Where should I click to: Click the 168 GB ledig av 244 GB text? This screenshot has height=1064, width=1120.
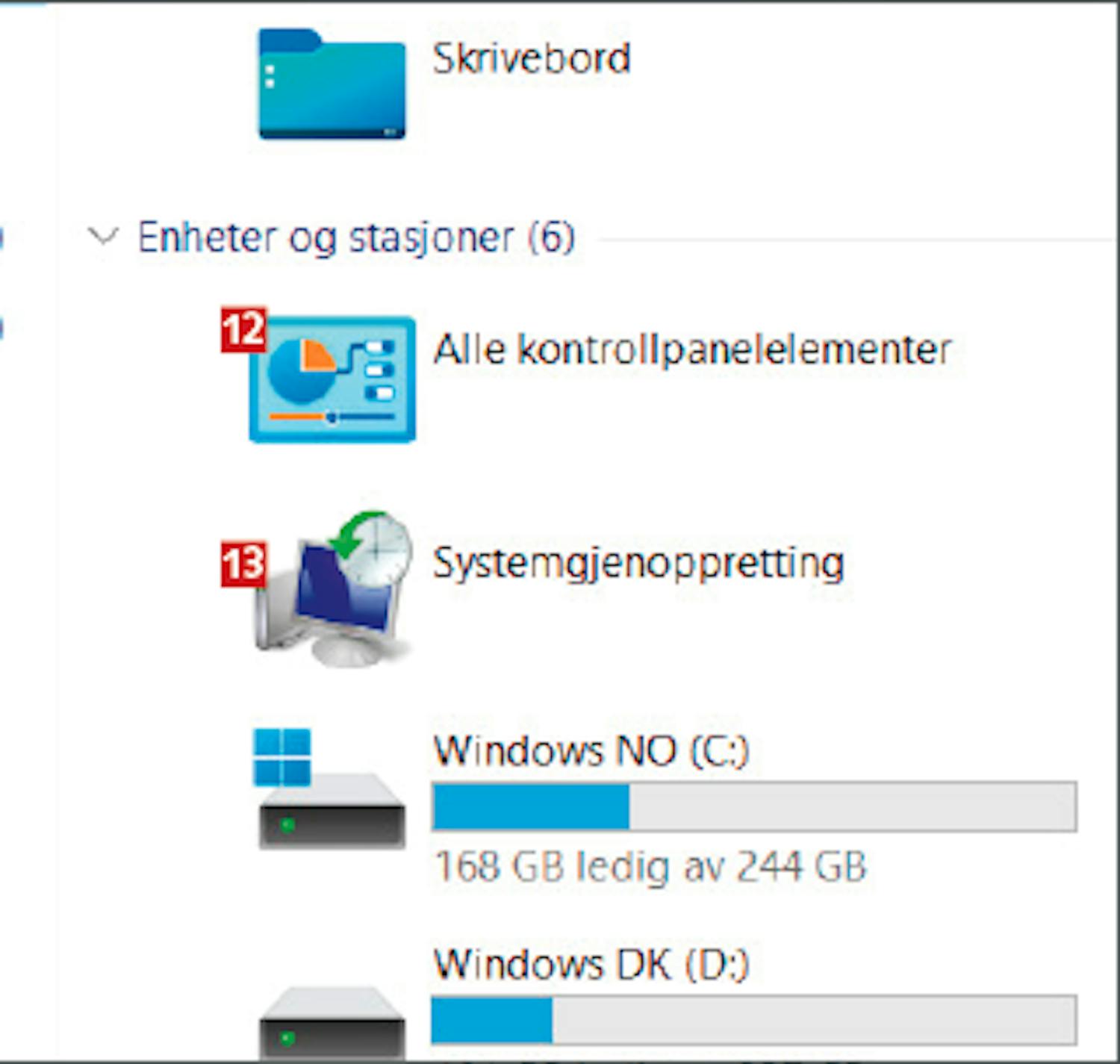(650, 867)
